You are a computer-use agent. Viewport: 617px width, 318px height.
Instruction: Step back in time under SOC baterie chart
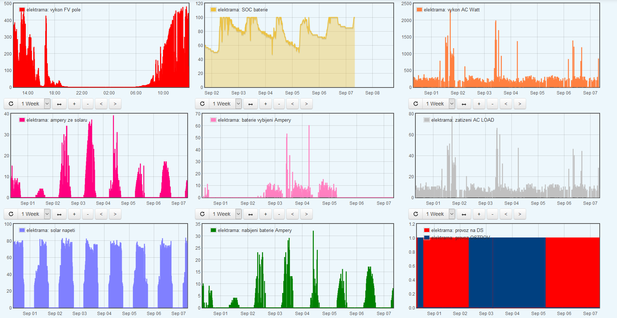292,104
